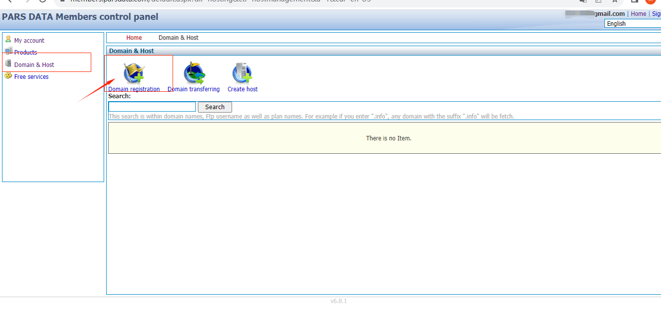Click the browser address bar URL
Screen dimensions: 661x315
(x=221, y=1)
